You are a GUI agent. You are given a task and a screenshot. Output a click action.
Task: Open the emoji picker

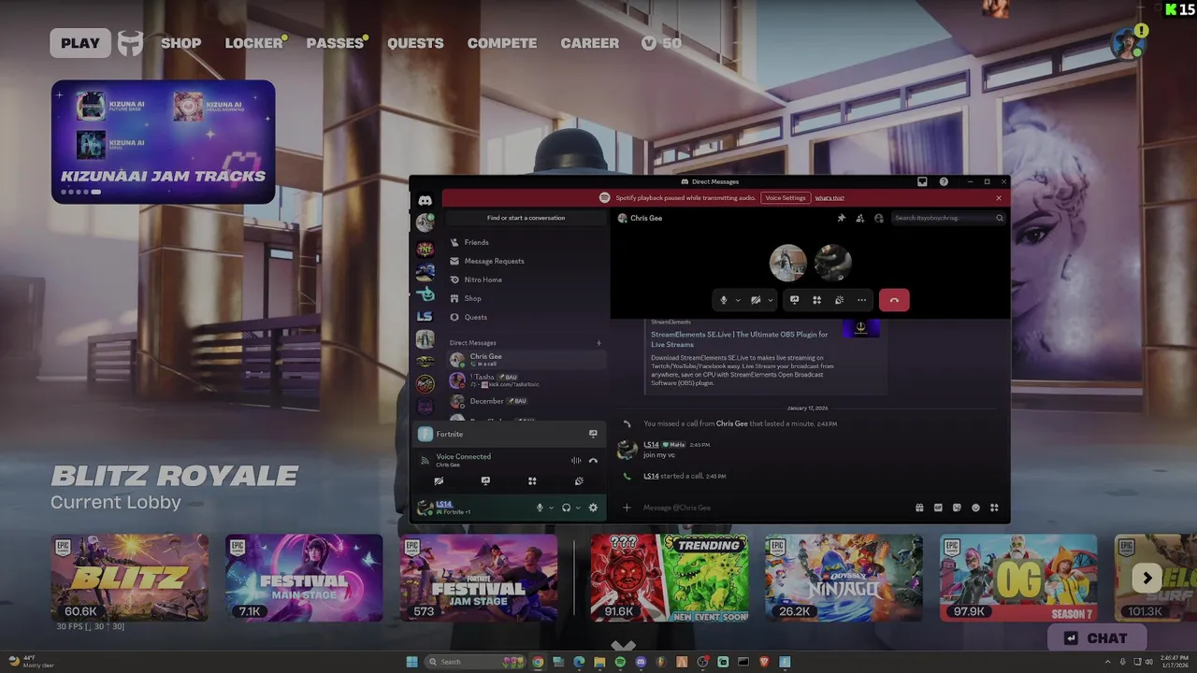(975, 508)
